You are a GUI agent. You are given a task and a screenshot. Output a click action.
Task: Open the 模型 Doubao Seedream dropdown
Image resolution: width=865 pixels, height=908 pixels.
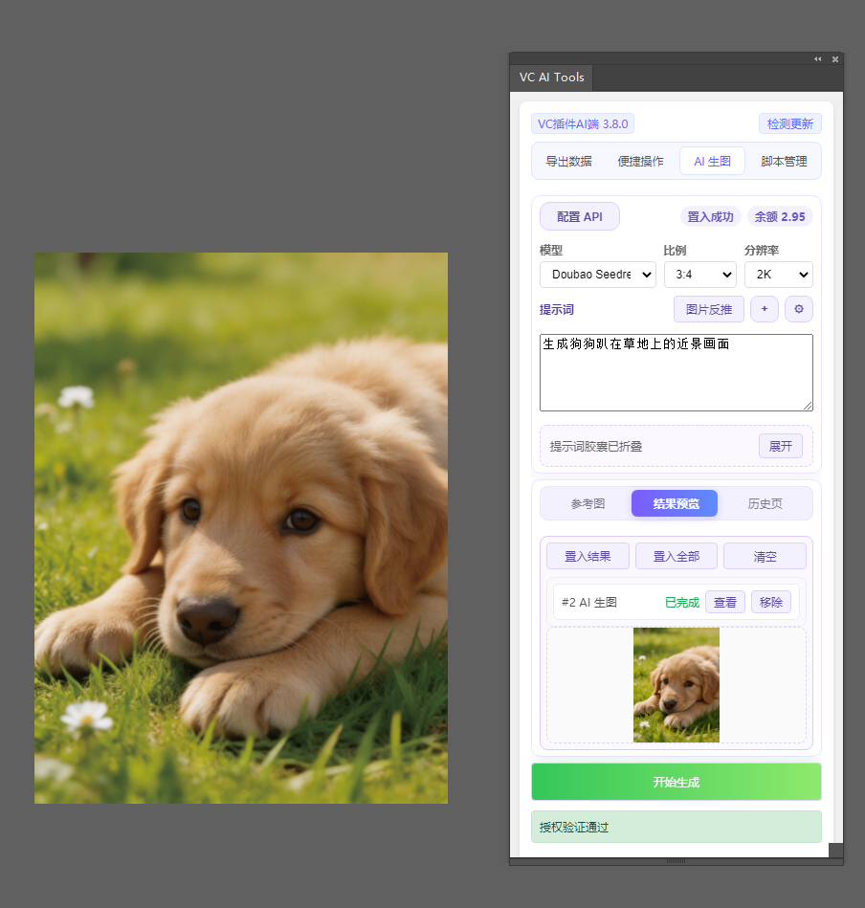[597, 275]
